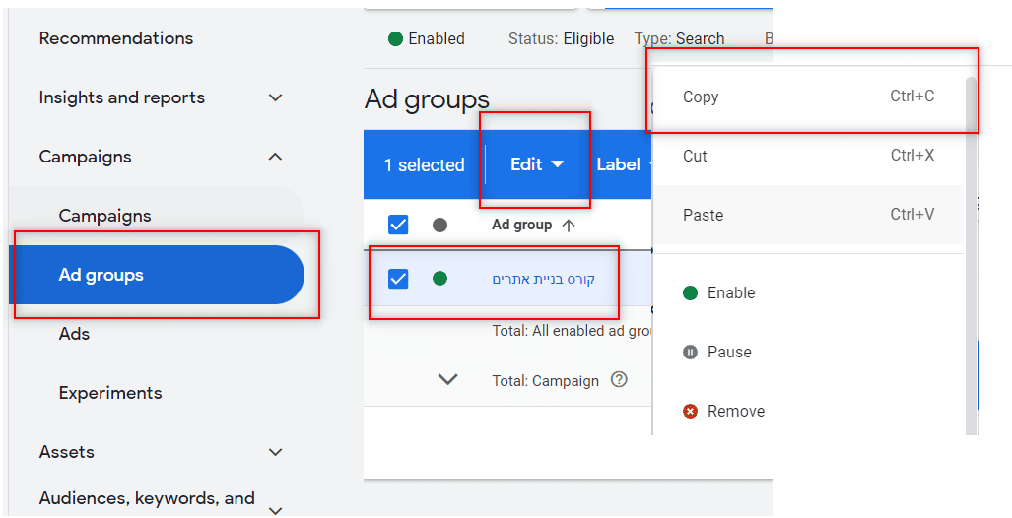This screenshot has height=518, width=1012.
Task: Click the 1 selected label
Action: tap(424, 165)
